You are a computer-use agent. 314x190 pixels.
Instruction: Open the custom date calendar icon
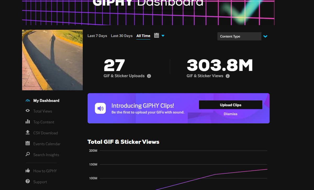click(x=156, y=35)
